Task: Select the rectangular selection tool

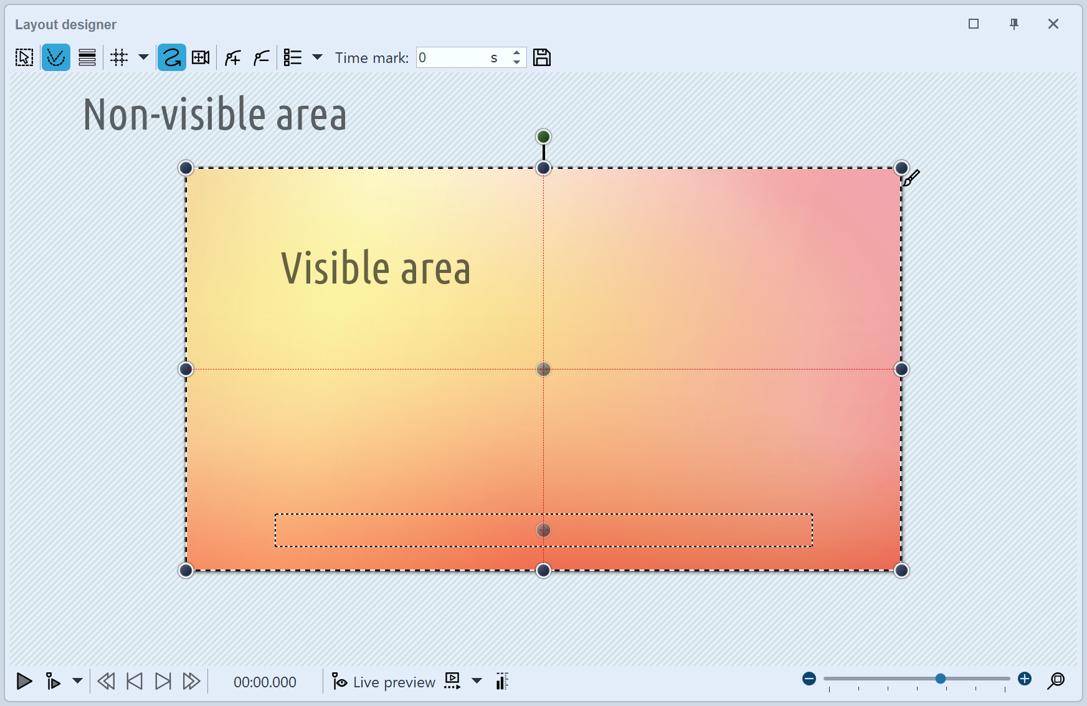Action: point(24,57)
